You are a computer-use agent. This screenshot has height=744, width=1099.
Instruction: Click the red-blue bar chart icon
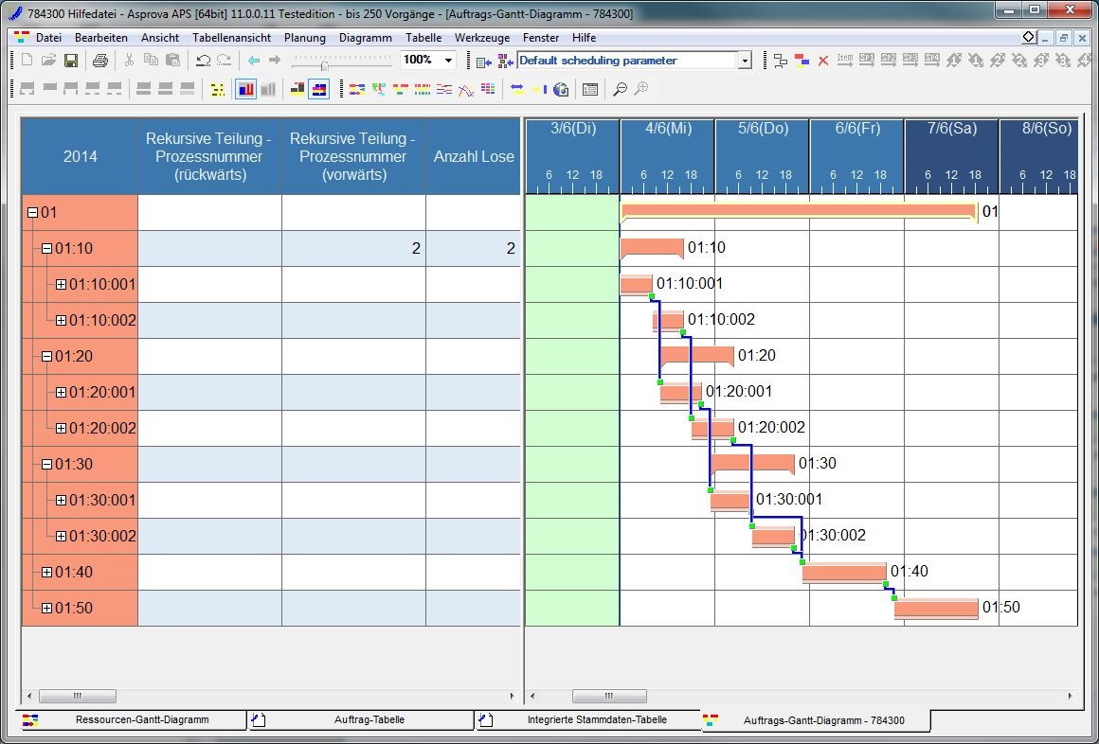point(246,89)
